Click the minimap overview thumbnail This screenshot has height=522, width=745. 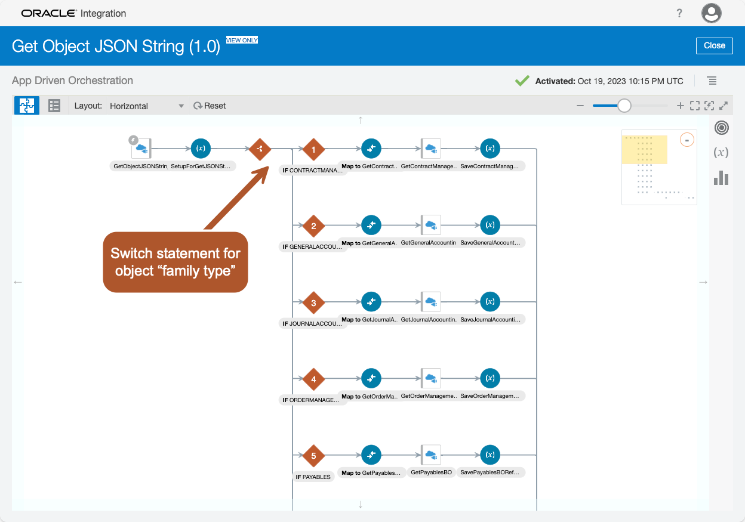pos(658,167)
